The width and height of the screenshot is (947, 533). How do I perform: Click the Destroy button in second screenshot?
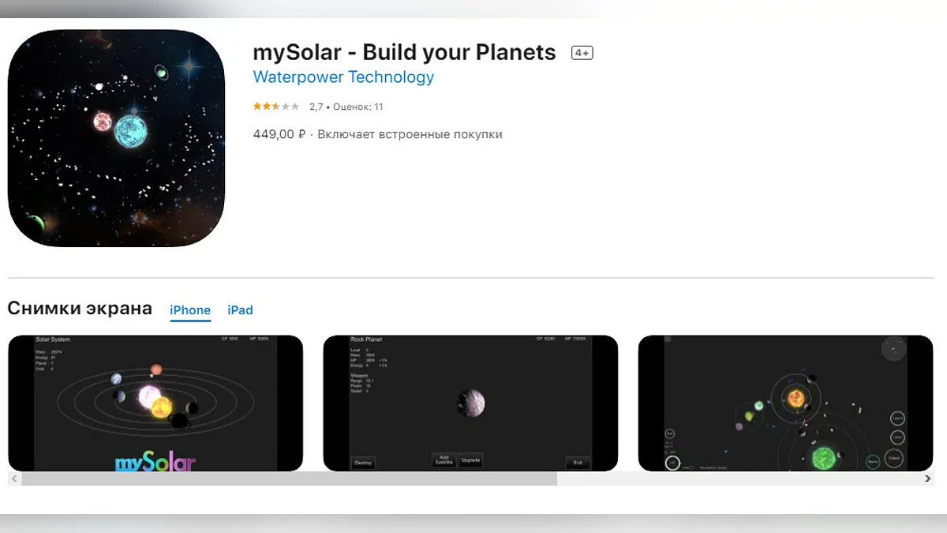click(x=363, y=463)
